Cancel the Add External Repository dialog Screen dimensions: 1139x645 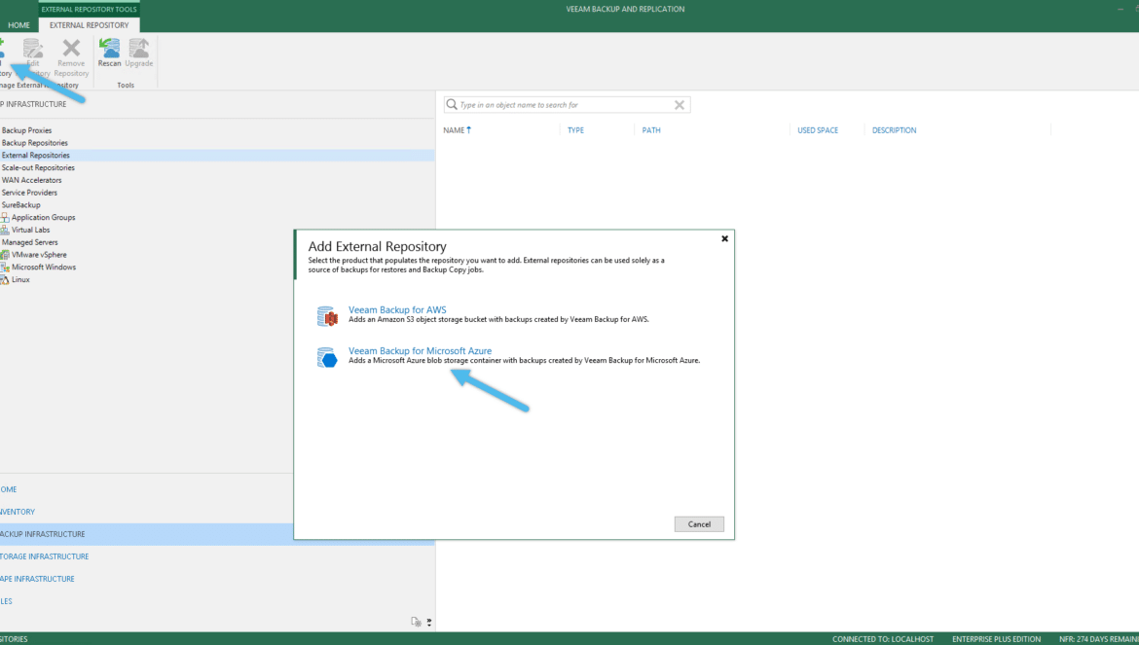tap(699, 523)
